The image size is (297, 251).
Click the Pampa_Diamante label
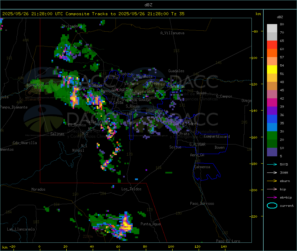coord(14,107)
